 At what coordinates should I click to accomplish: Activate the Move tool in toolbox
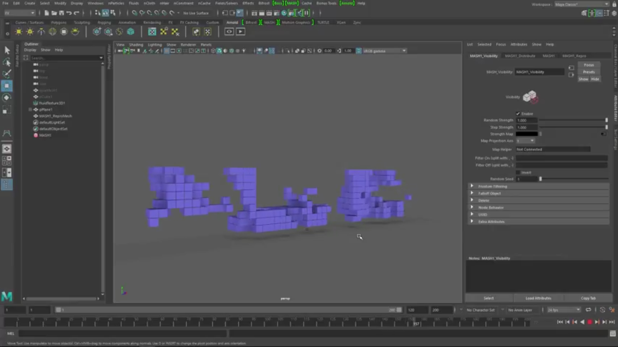click(x=7, y=86)
